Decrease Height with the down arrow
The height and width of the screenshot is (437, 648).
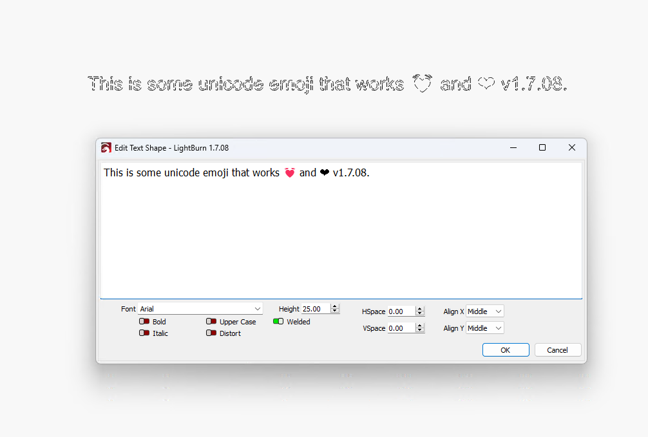point(335,311)
